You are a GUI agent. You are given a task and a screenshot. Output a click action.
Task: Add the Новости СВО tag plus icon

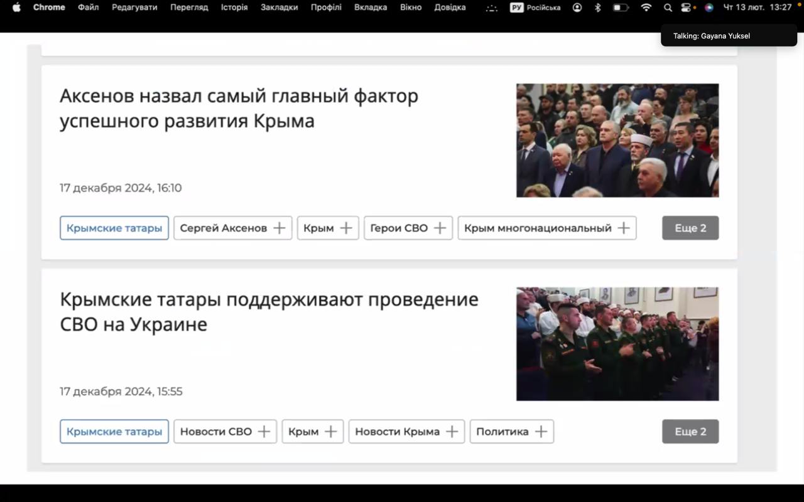[264, 431]
